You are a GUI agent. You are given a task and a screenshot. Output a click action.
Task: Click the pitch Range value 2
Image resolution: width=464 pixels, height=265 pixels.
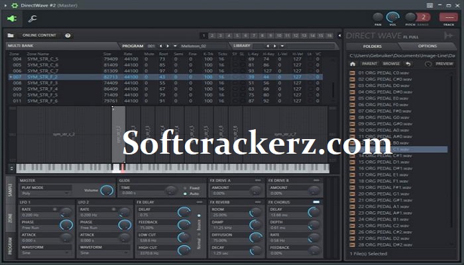[x=423, y=17]
